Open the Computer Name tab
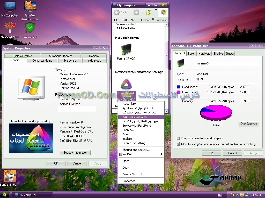 click(x=42, y=60)
